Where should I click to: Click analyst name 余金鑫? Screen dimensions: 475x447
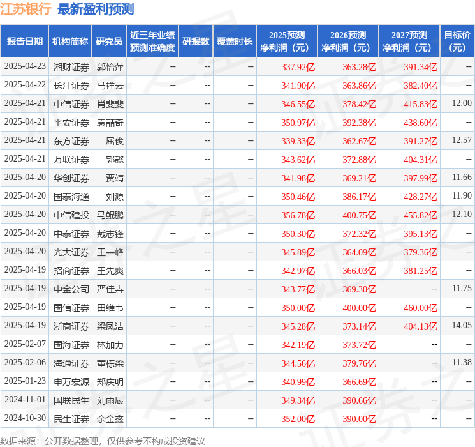[110, 419]
